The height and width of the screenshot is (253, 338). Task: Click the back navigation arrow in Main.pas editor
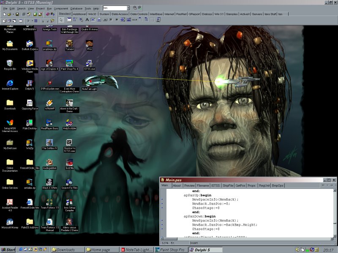click(323, 185)
